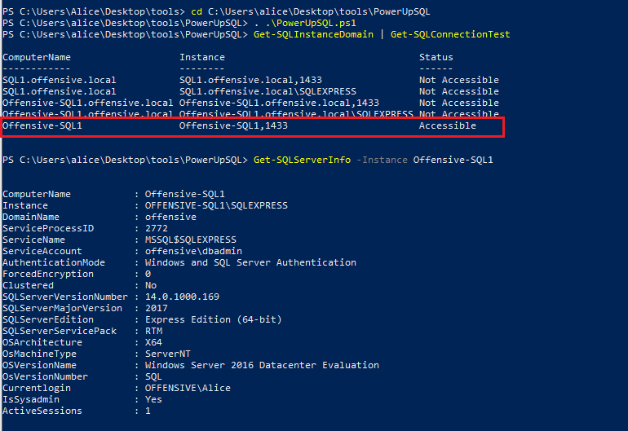
Task: Click the Get-SQLInstanceDomain command text
Action: (x=313, y=34)
